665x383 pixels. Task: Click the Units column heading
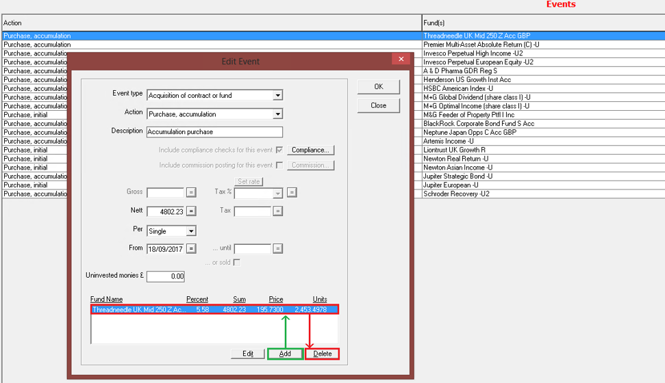(320, 299)
